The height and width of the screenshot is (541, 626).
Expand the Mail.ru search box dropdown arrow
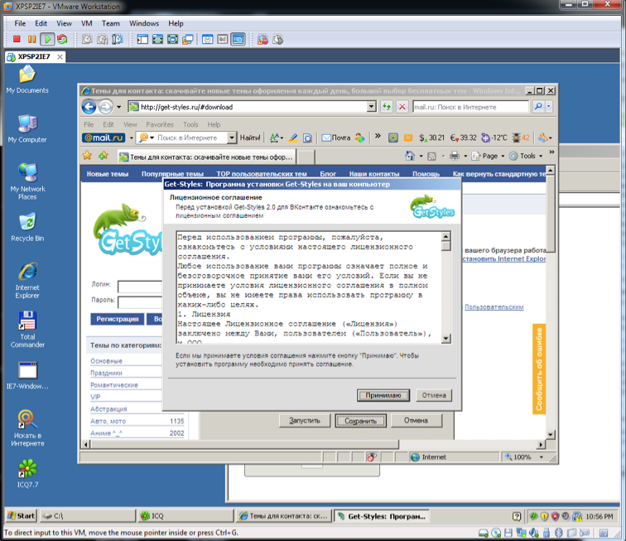pos(232,138)
